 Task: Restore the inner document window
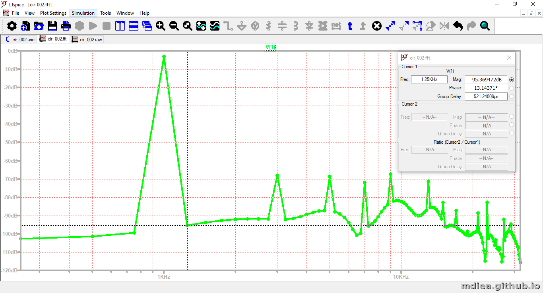531,13
